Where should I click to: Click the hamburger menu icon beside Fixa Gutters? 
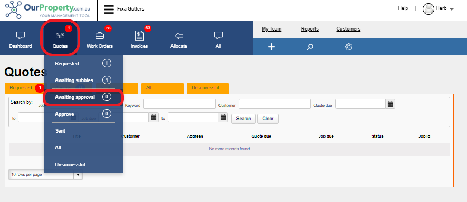[x=109, y=9]
